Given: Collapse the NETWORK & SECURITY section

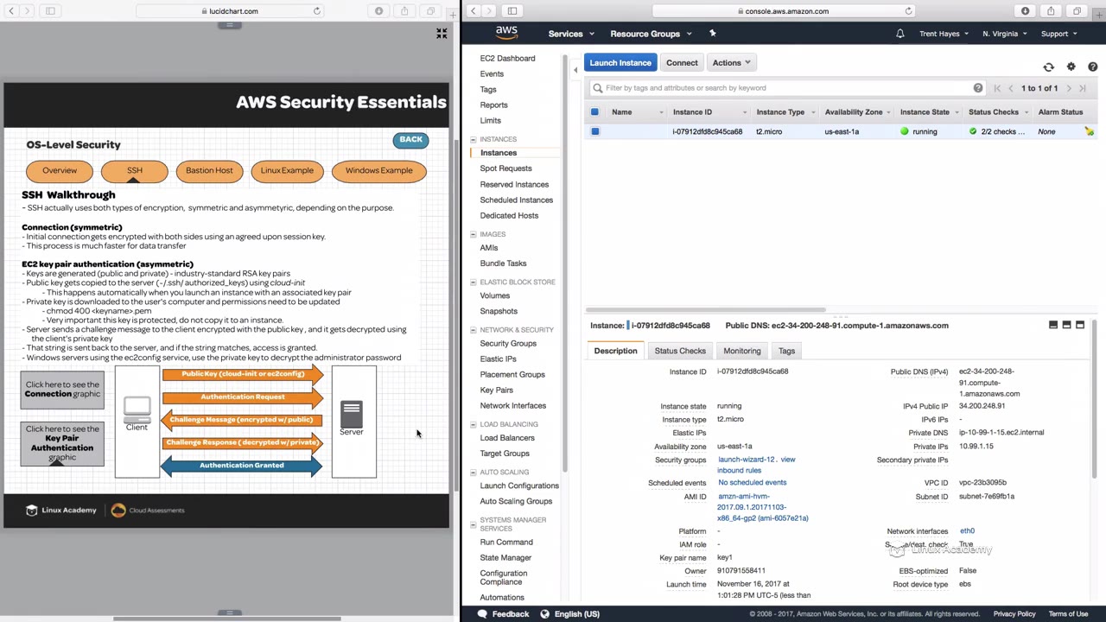Looking at the screenshot, I should click(474, 330).
